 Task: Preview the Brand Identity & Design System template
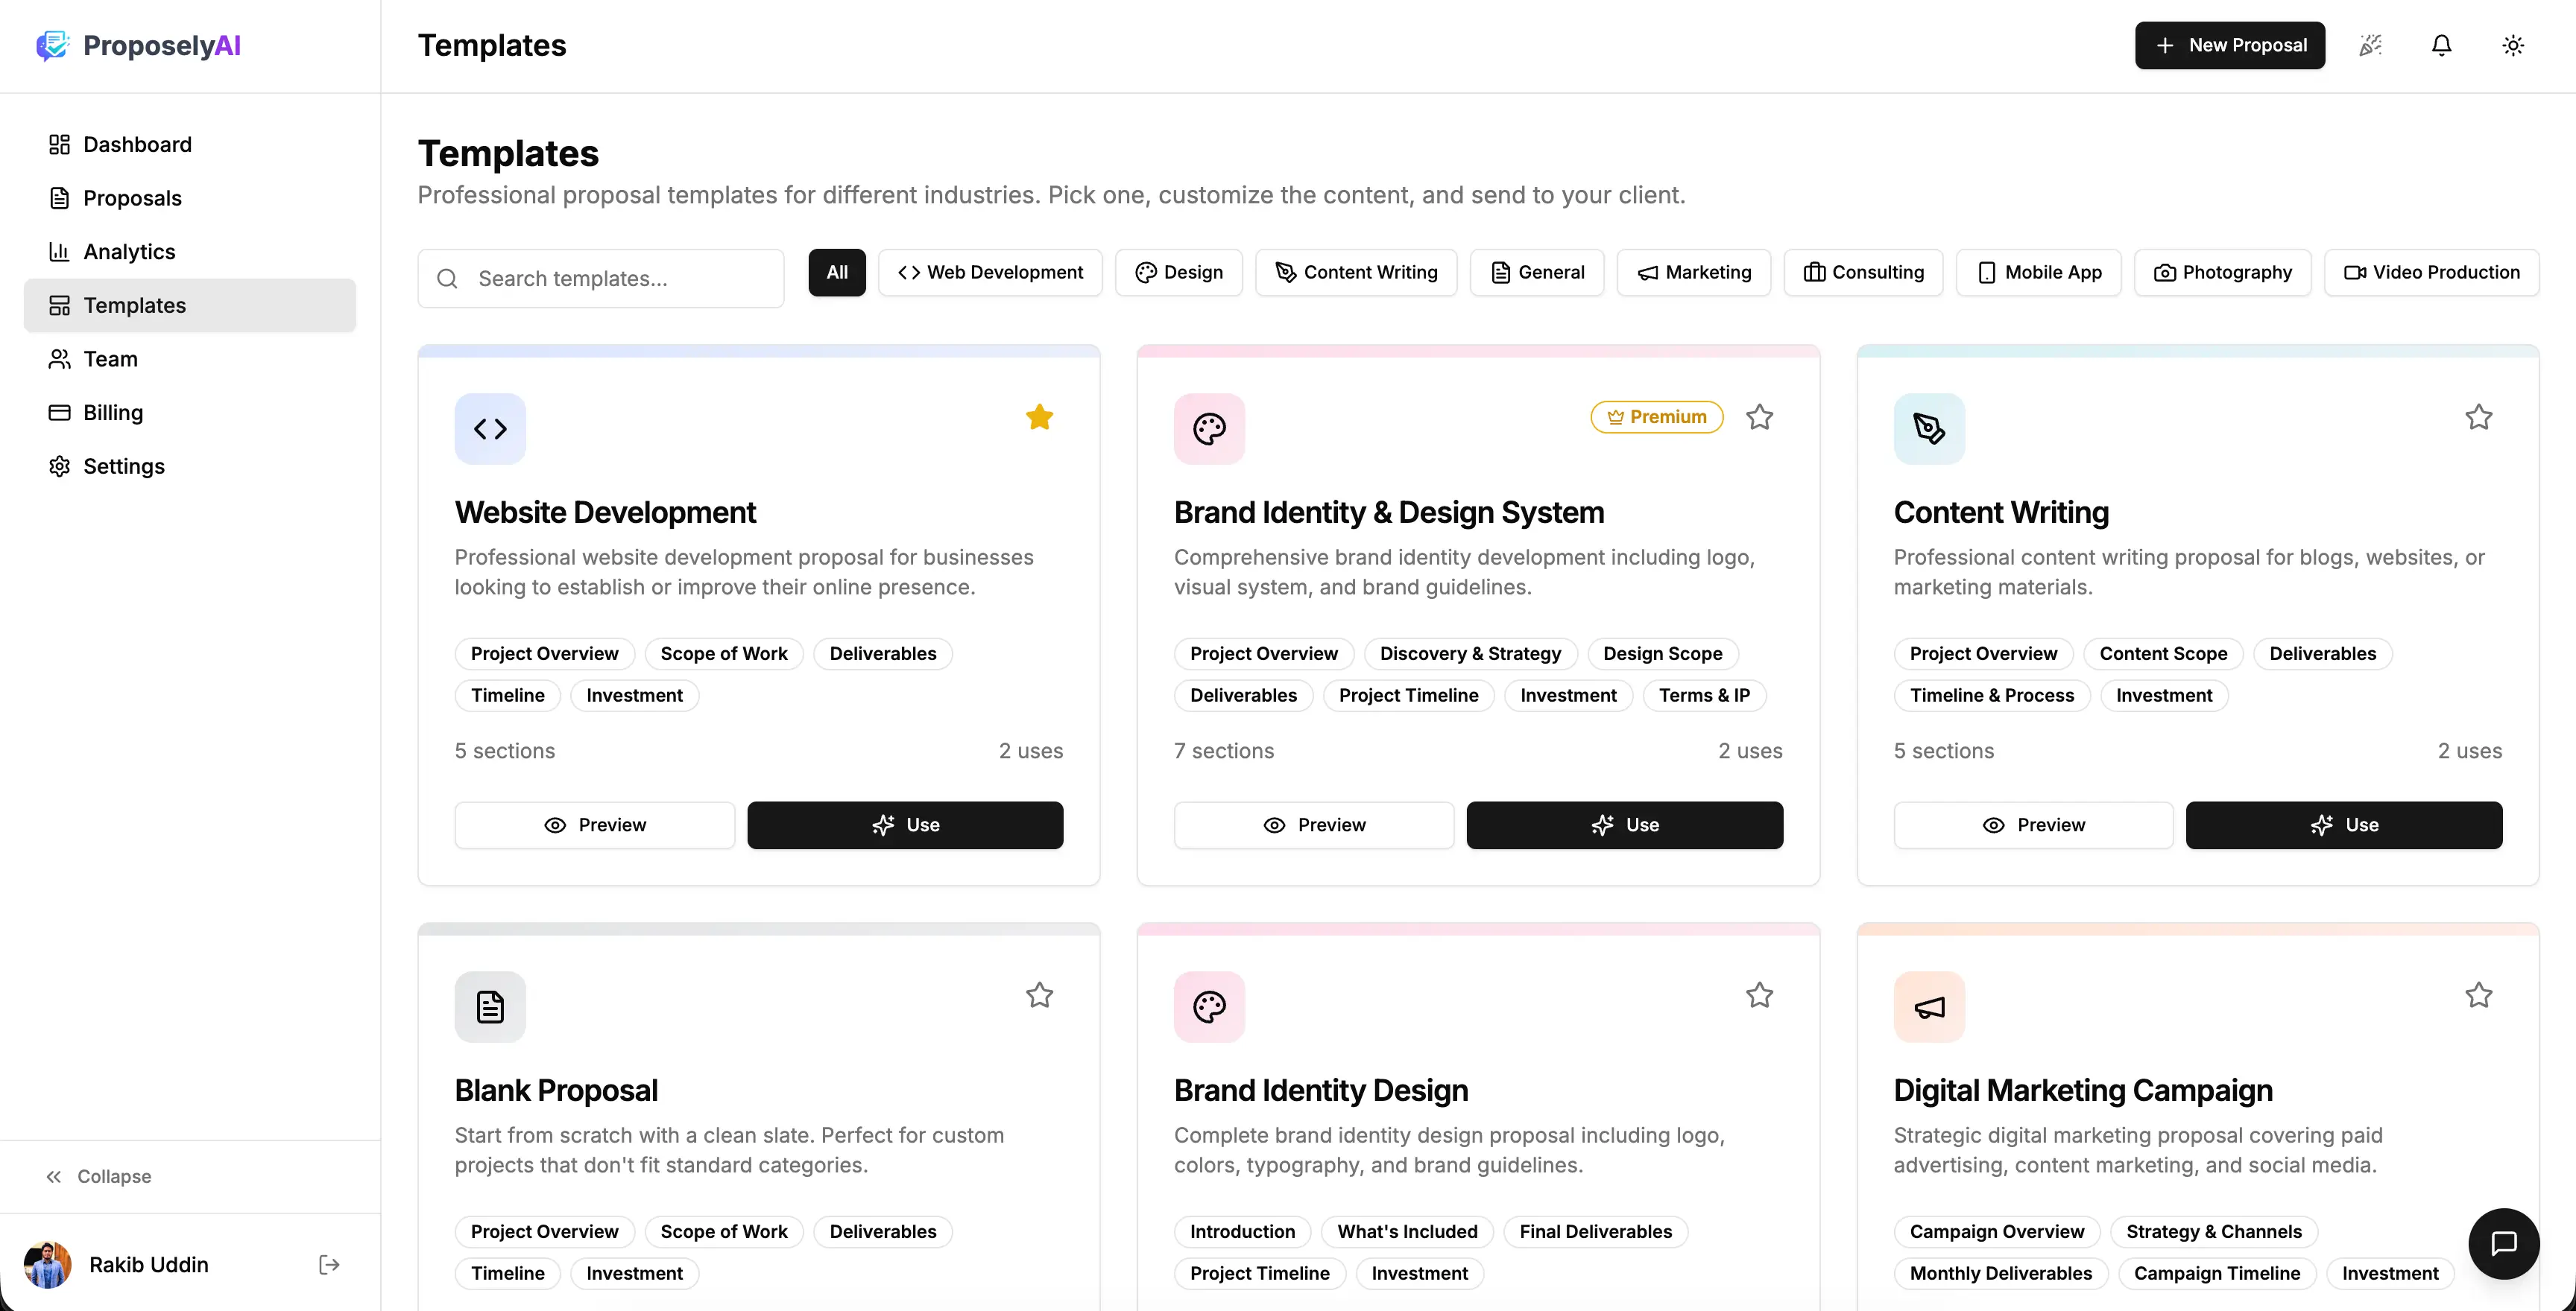pos(1313,825)
